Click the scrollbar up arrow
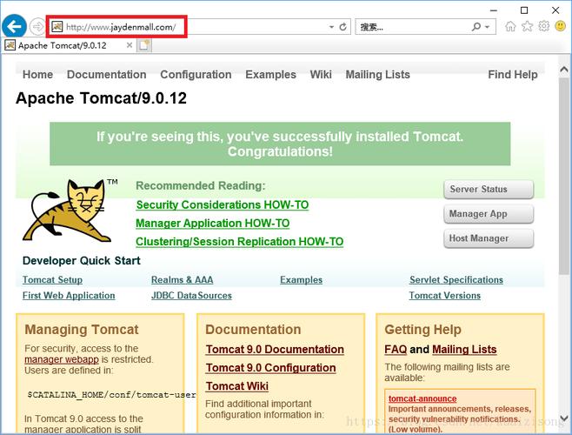 click(564, 69)
